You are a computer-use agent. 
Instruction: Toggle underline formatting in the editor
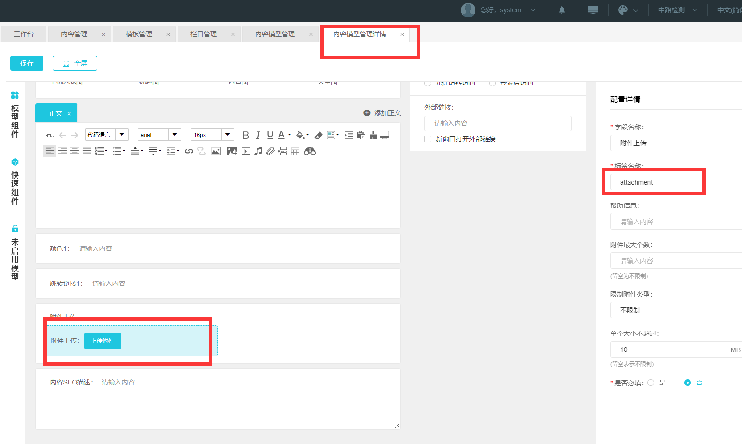(270, 135)
